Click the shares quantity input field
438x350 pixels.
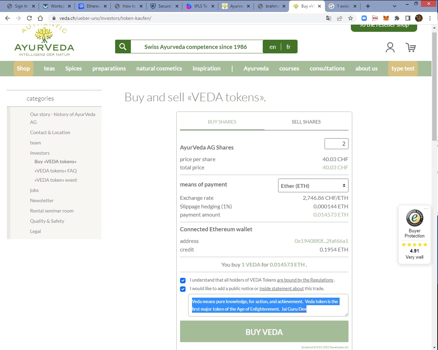pyautogui.click(x=337, y=144)
